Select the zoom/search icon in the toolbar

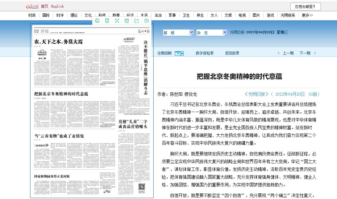(97, 21)
